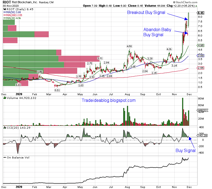
Task: Click the 400 CCI axis label
Action: coord(201,127)
